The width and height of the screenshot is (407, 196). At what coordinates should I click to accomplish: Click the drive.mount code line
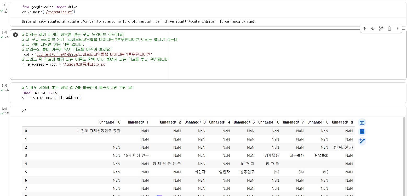pos(49,12)
